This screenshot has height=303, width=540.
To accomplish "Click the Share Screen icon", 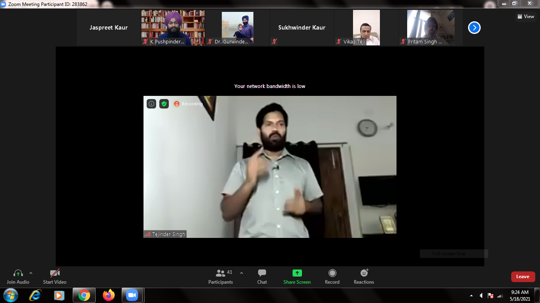I will tap(297, 273).
